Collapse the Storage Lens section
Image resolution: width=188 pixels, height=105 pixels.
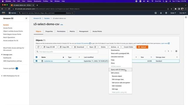pos(2,55)
